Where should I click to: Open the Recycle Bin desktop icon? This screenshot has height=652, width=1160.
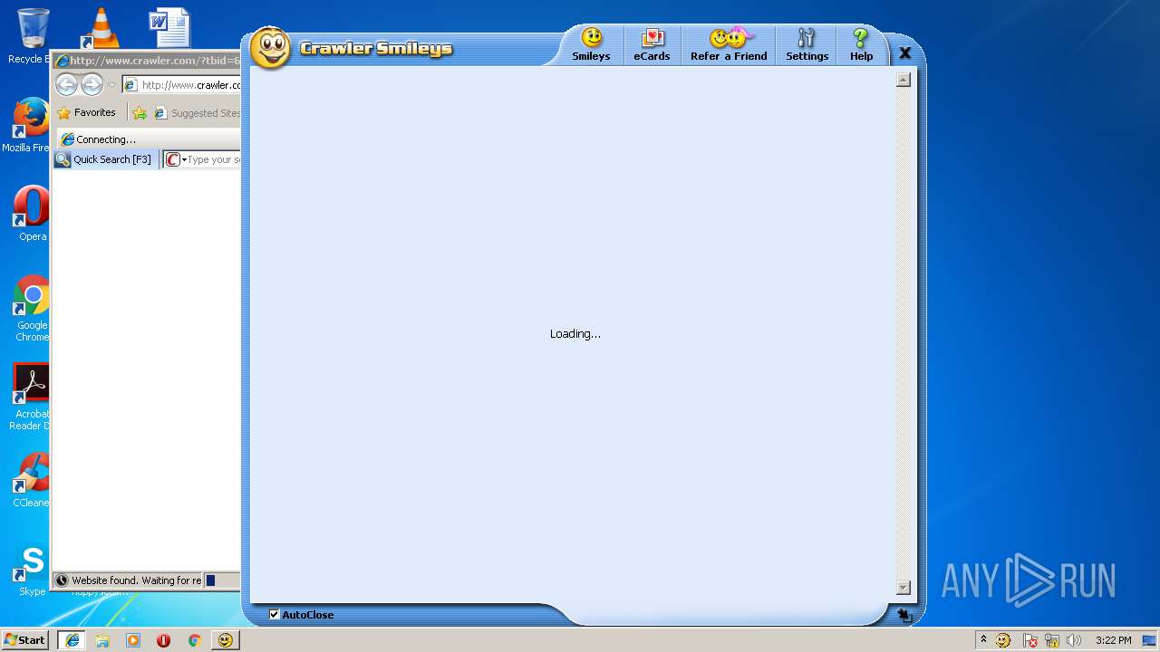click(x=32, y=36)
